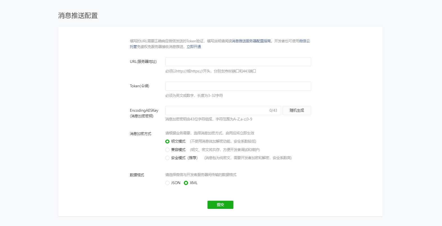Switch data format to JSON
Screen dimensions: 442x226
[x=168, y=183]
